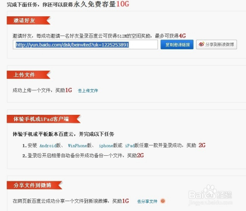Select the 上传文件 red ribbon header
Screen dimensions: 246x211
[29, 75]
